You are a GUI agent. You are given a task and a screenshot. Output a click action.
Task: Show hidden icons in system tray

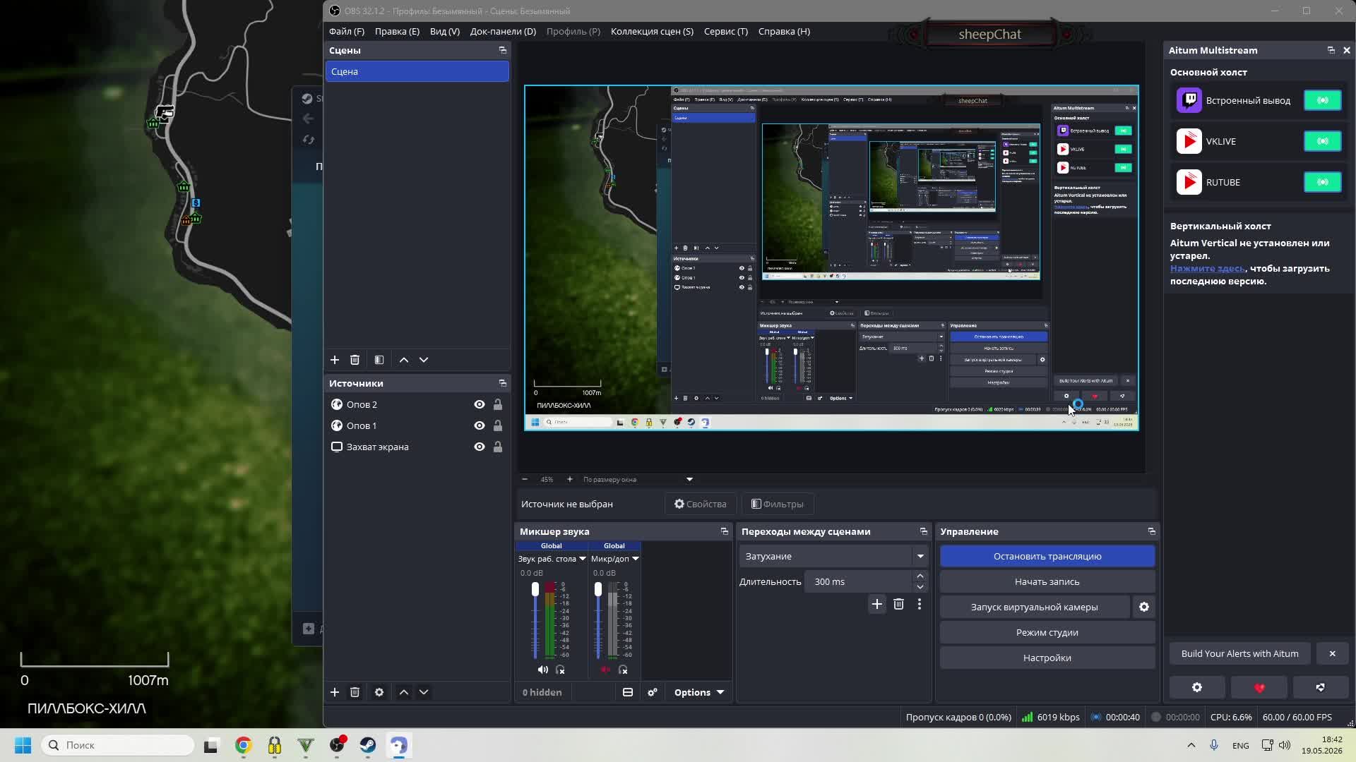click(x=1191, y=745)
